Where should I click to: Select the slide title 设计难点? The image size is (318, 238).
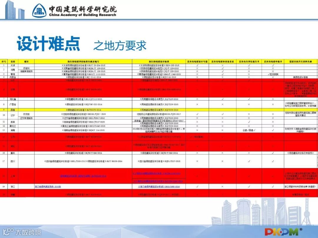[x=49, y=43]
